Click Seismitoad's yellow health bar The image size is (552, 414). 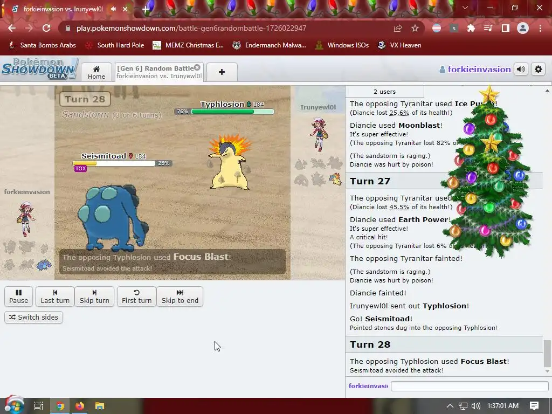(114, 163)
